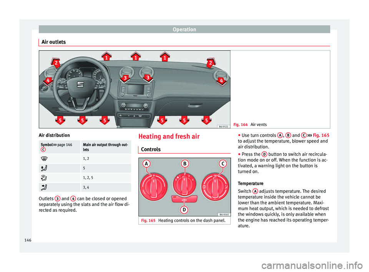Click the label B in Fig. 165

[185, 164]
